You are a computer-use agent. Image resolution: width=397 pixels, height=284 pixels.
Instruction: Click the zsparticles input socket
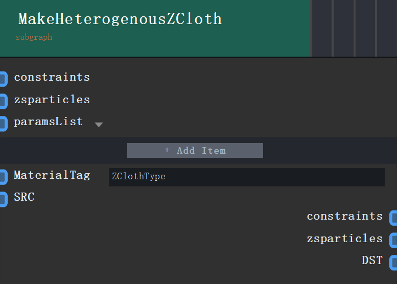pyautogui.click(x=4, y=102)
